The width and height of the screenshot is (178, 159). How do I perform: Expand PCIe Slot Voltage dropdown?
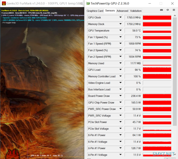pos(120,129)
